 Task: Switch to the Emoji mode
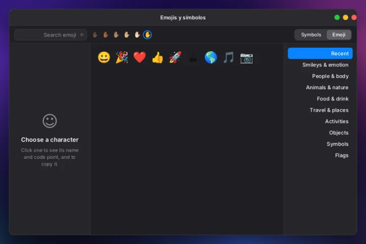pos(339,34)
